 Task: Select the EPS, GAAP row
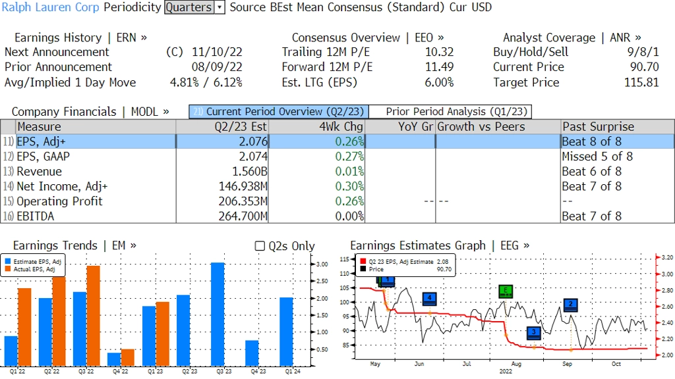tap(337, 157)
